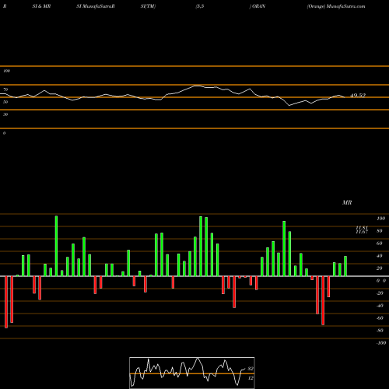Viewport: 389px width, 389px height.
Task: Click the current RSI value 49.52
Action: tap(358, 95)
